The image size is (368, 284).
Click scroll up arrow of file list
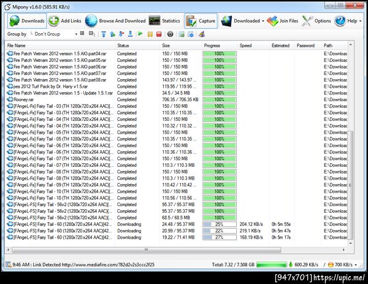pos(351,45)
